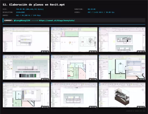Click the 'AUDIO:' label
Viewport: 148px width, 114px height.
5,15
